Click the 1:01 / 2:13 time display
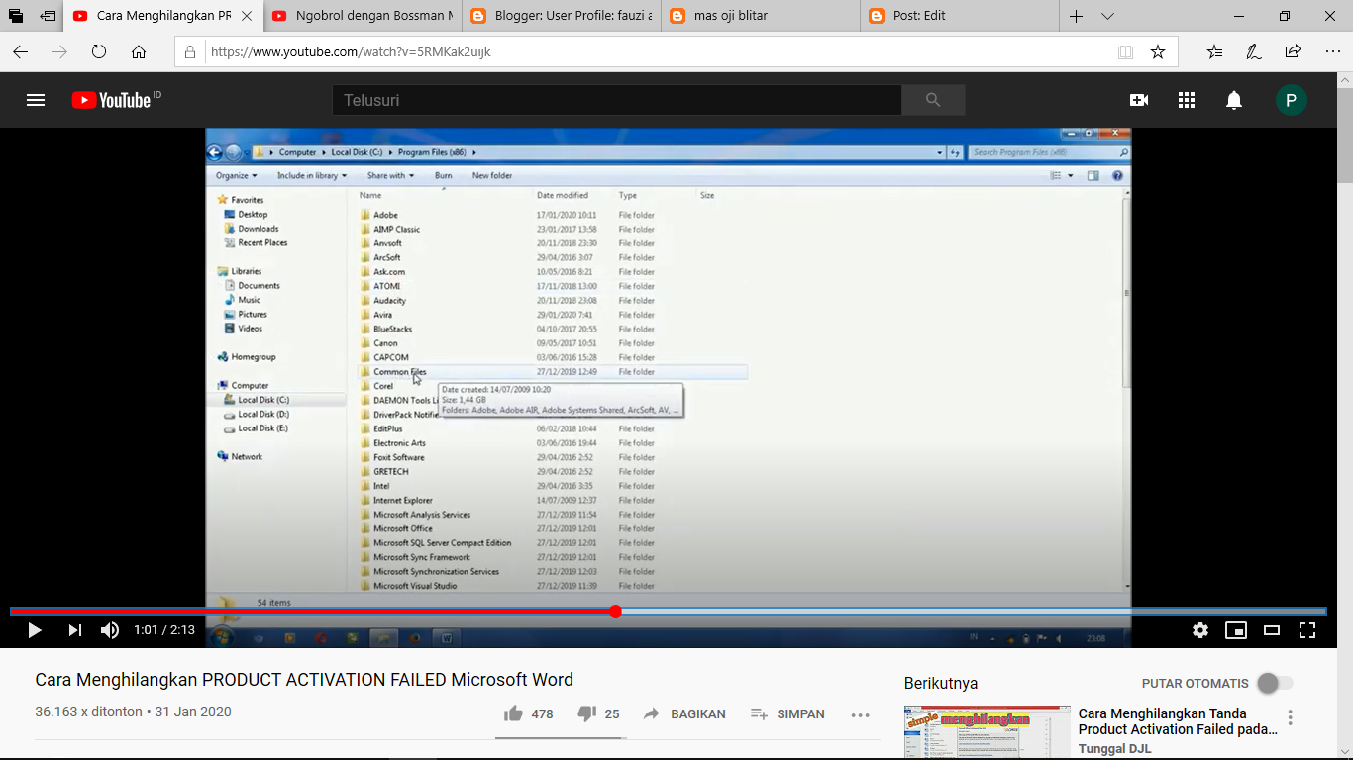The height and width of the screenshot is (760, 1353). point(164,630)
